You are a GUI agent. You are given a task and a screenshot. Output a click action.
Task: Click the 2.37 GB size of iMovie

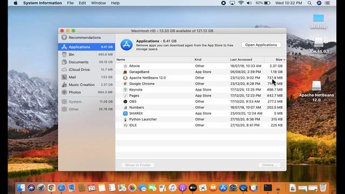[x=276, y=66]
